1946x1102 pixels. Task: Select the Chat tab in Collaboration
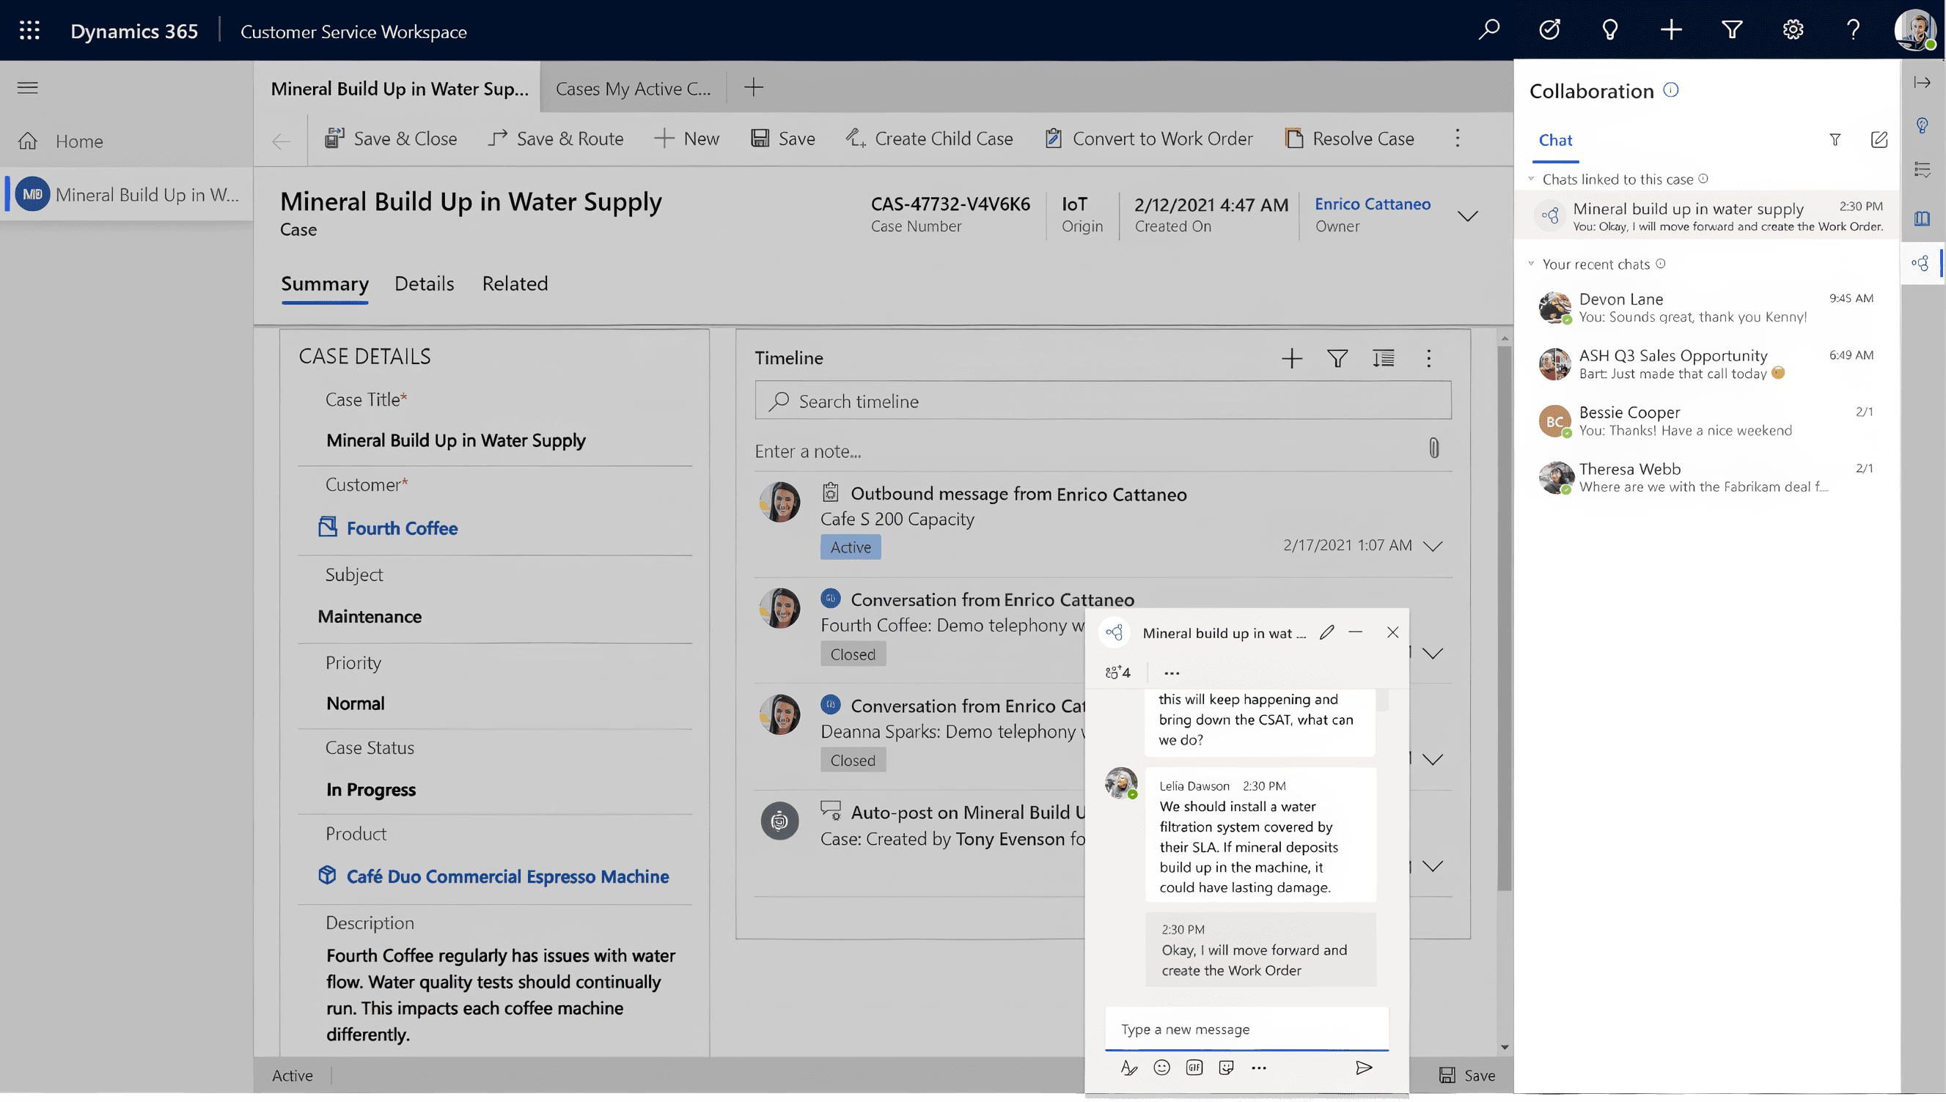tap(1555, 141)
